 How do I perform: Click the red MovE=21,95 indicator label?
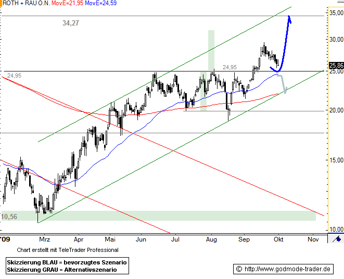point(67,3)
